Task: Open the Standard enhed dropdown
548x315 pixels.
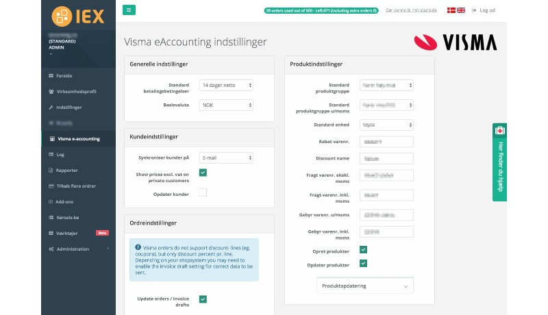Action: tap(386, 125)
